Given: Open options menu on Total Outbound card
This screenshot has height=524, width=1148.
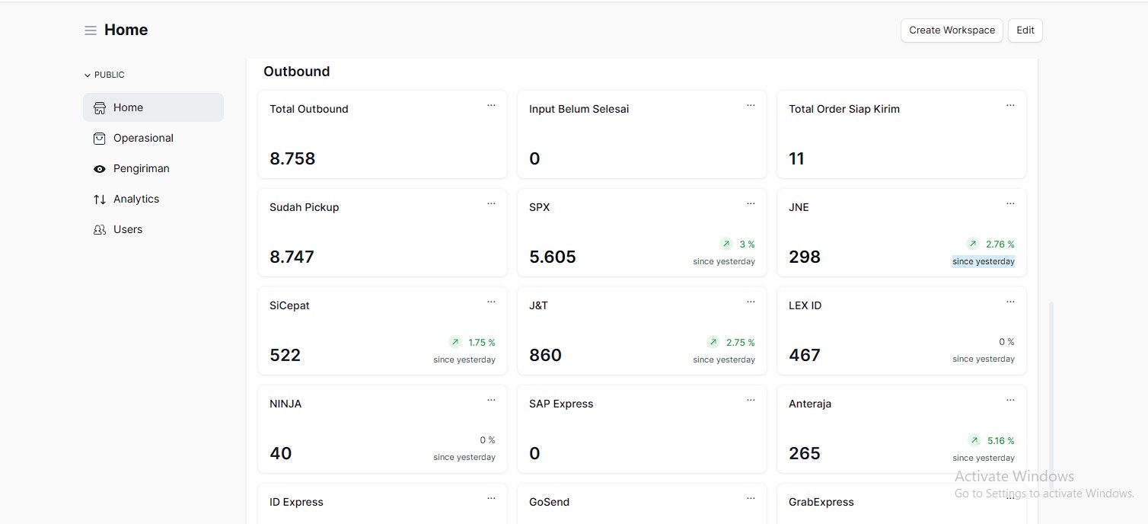Looking at the screenshot, I should (x=491, y=106).
